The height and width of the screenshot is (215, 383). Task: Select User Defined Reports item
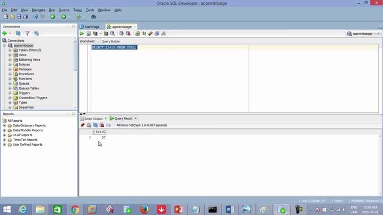tap(28, 145)
